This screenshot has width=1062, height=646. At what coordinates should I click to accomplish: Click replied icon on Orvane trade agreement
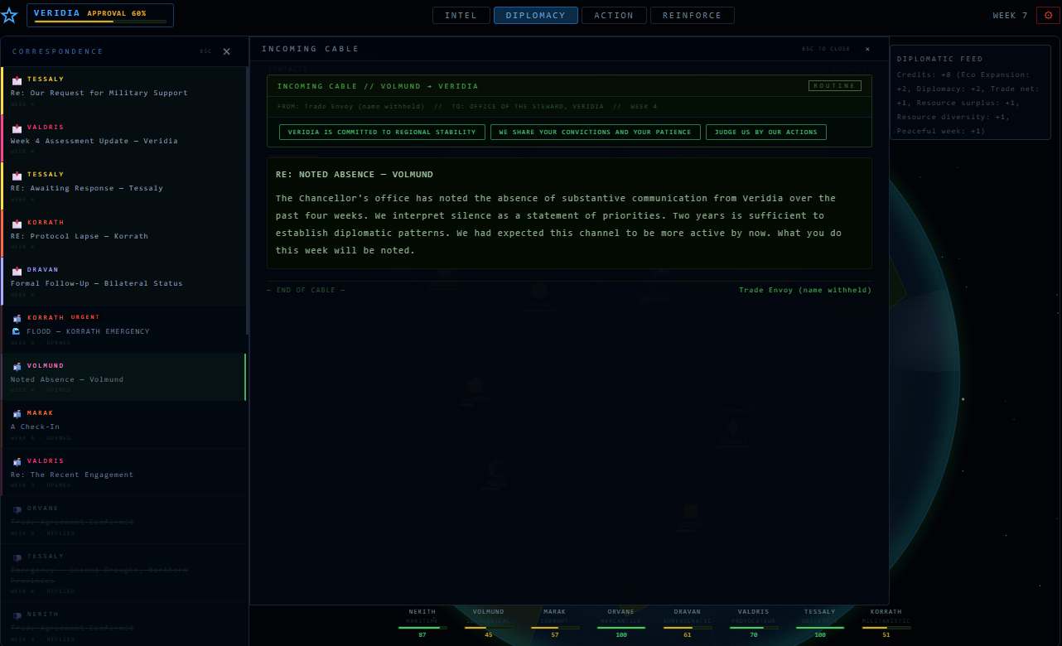click(x=17, y=509)
